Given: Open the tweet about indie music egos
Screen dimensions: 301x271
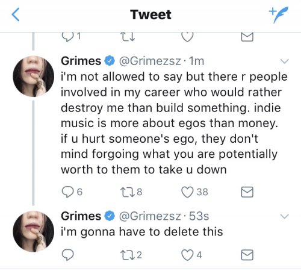Looking at the screenshot, I should pos(174,123).
